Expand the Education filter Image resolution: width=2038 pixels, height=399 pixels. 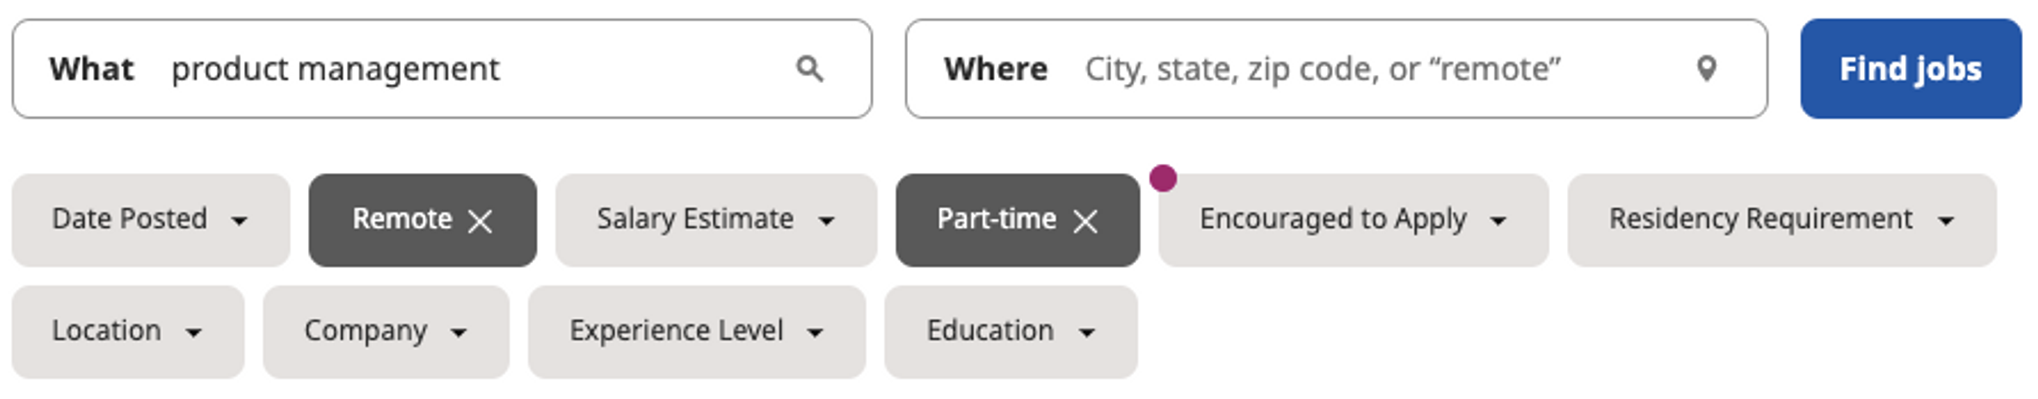(1011, 332)
